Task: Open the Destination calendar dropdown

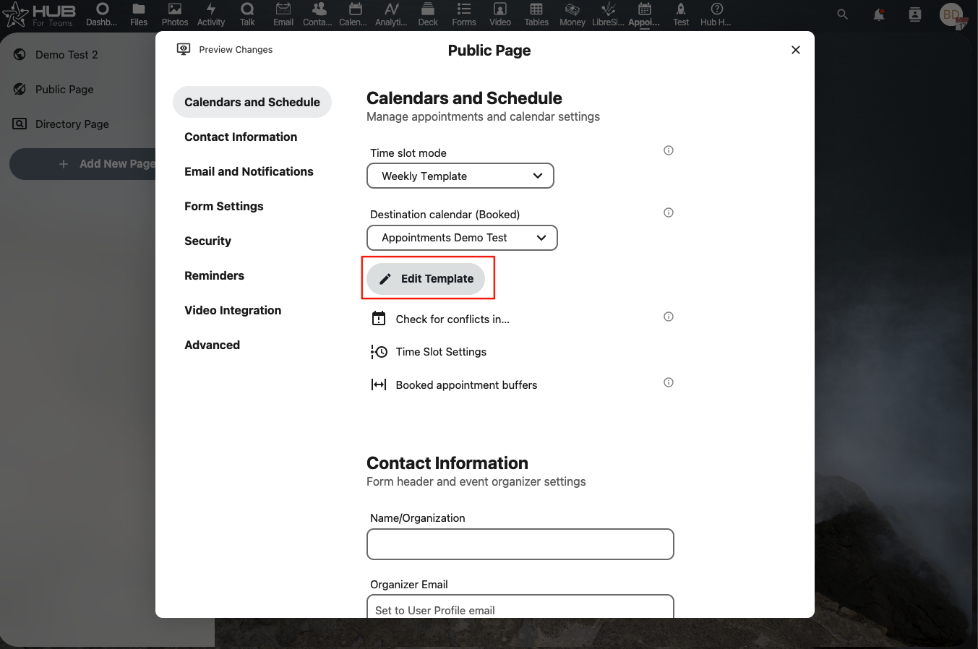Action: pyautogui.click(x=462, y=238)
